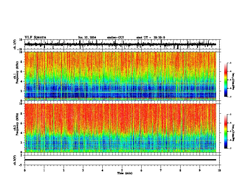Click time axis tick label '9'
The height and width of the screenshot is (191, 247).
point(200,170)
